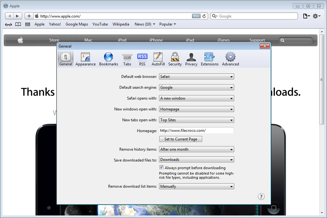Reload the page with the refresh icon
The height and width of the screenshot is (218, 327).
coord(204,16)
